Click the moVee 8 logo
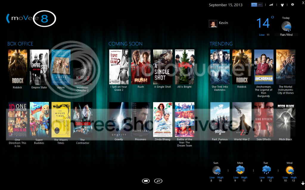 tap(31, 19)
